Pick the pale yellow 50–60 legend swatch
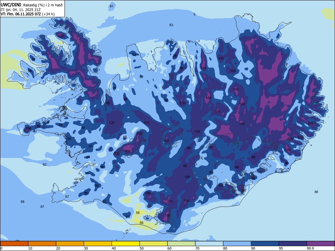The height and width of the screenshot is (251, 335). tap(153, 244)
